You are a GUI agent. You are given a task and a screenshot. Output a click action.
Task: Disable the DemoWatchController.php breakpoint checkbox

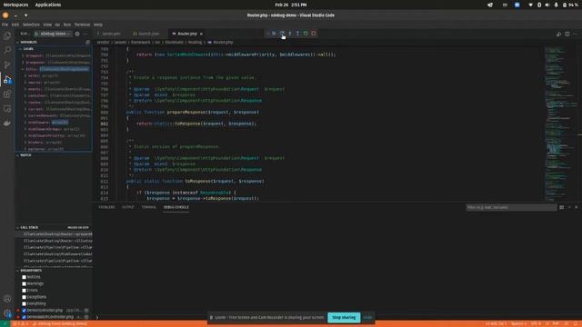coord(25,317)
